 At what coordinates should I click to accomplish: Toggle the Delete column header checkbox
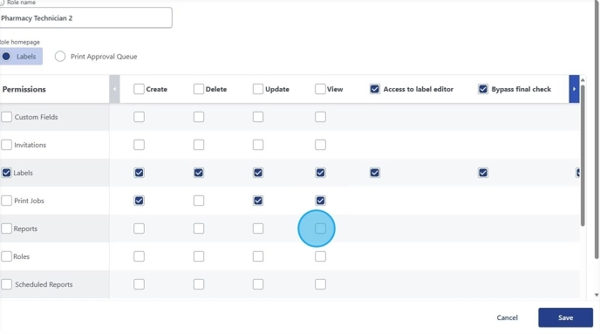tap(199, 89)
